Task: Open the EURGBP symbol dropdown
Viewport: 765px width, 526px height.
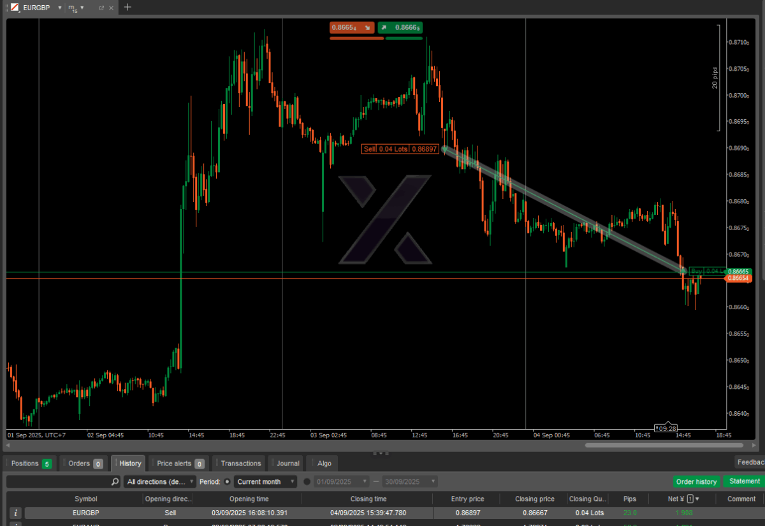Action: point(59,8)
